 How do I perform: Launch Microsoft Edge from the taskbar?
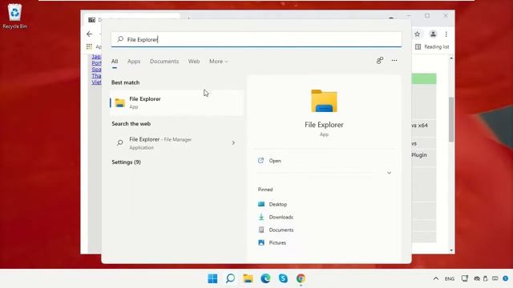coord(265,278)
